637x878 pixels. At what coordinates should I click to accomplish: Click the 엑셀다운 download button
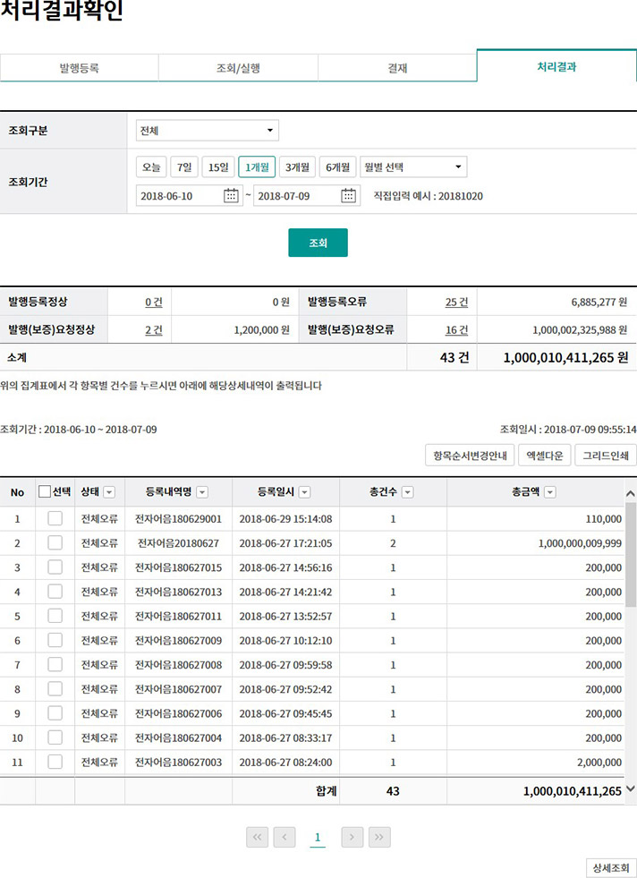544,456
